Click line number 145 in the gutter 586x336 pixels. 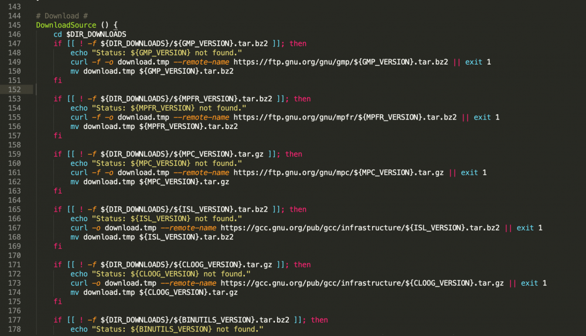(14, 25)
